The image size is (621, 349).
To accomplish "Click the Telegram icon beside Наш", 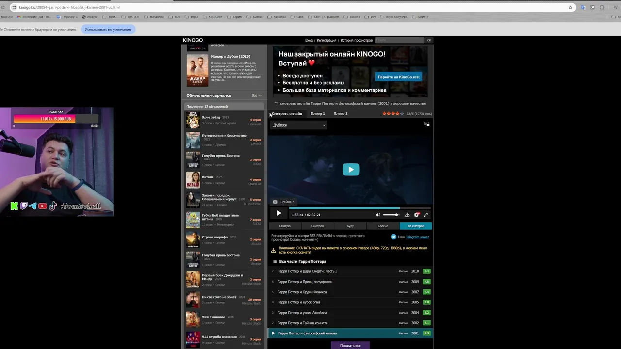I will pyautogui.click(x=393, y=237).
